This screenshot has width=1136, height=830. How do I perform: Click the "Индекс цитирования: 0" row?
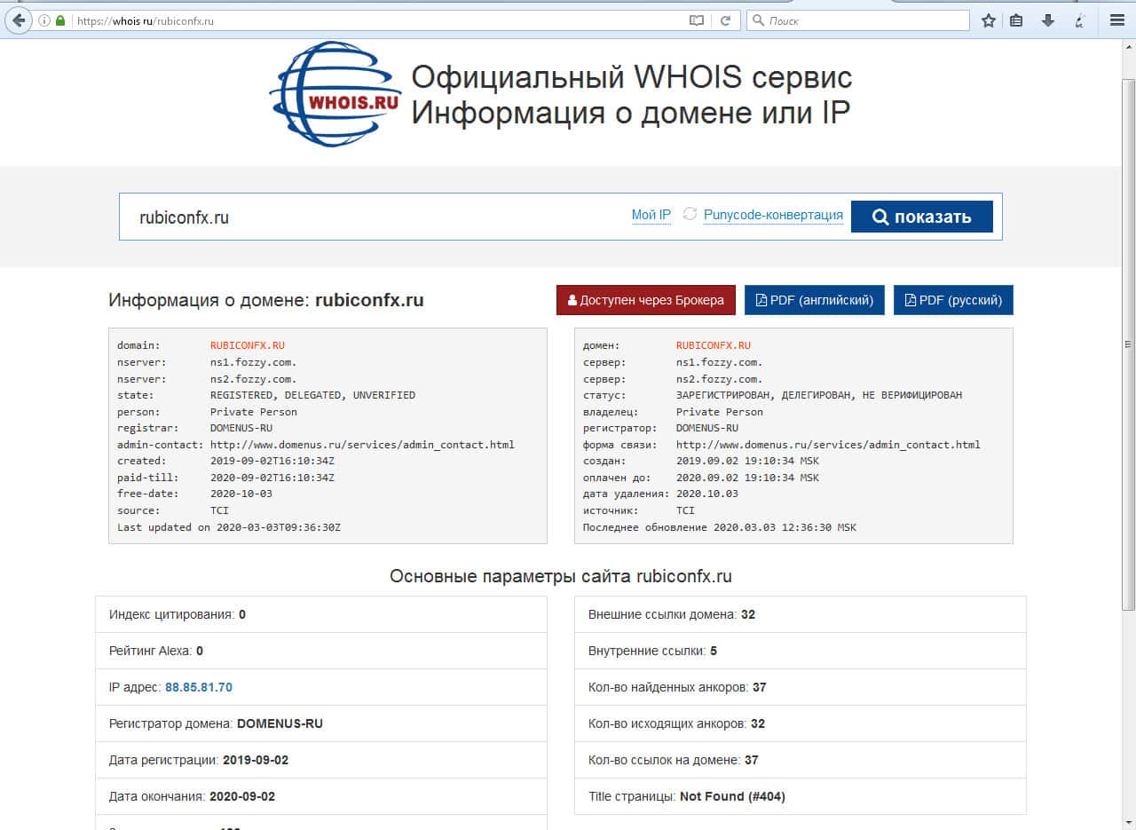(321, 614)
